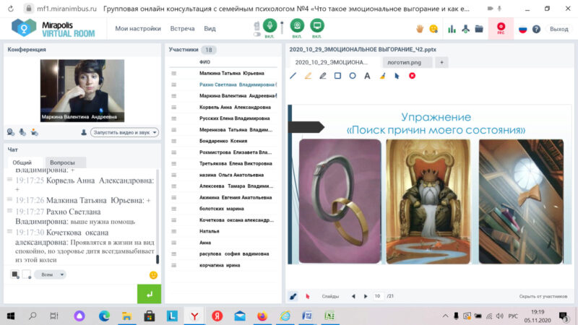This screenshot has height=325, width=578.
Task: Click Маркина Валентина Андреевна video thumbnail
Action: 82,91
